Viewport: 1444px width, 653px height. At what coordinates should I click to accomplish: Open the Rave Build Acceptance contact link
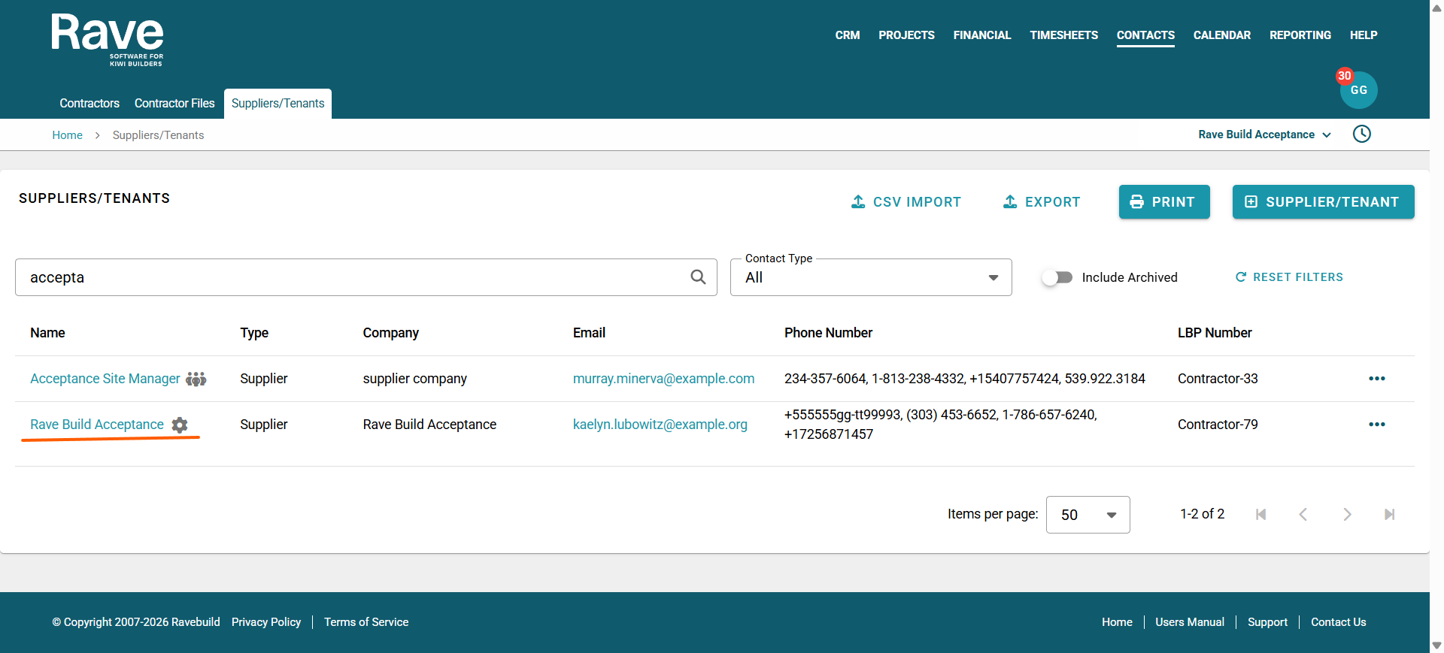(x=97, y=425)
